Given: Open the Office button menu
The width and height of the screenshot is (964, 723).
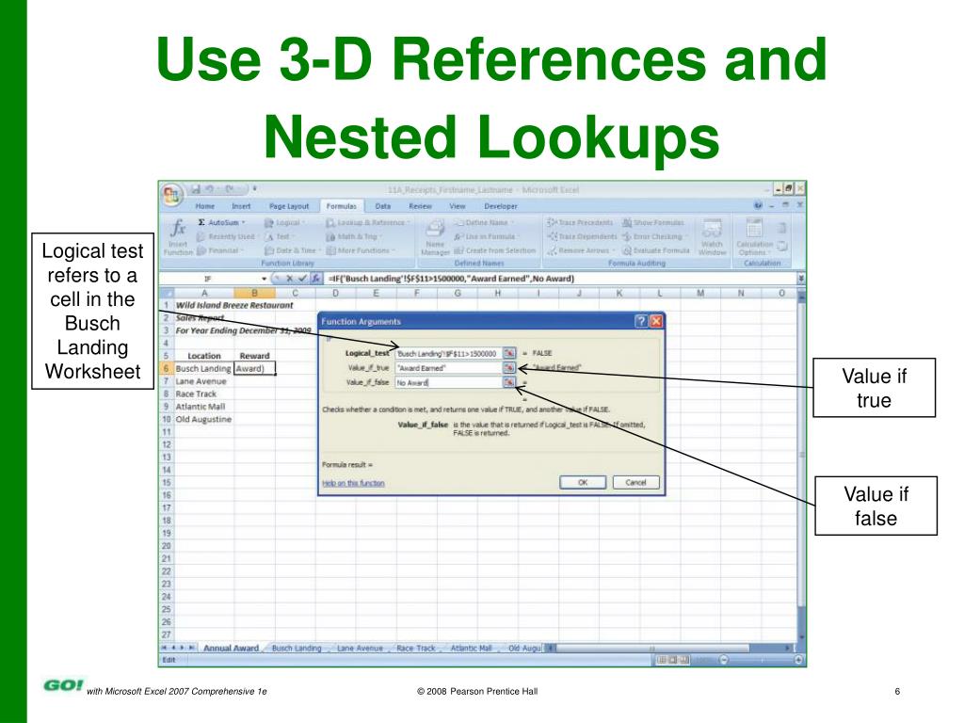Looking at the screenshot, I should coord(171,194).
